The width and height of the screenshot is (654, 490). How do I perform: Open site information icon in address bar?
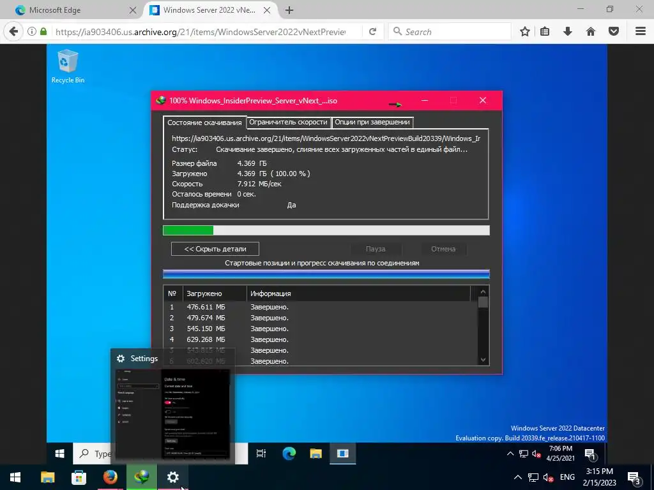coord(31,31)
